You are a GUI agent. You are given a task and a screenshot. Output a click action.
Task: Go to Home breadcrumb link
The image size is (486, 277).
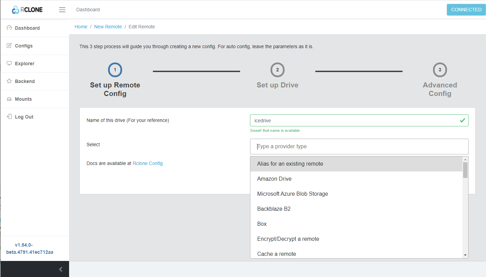[x=81, y=27]
